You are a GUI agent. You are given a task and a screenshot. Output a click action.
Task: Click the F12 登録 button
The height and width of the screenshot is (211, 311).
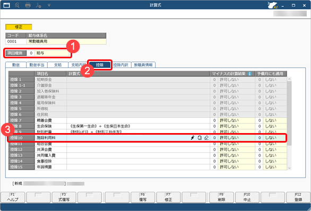click(298, 197)
